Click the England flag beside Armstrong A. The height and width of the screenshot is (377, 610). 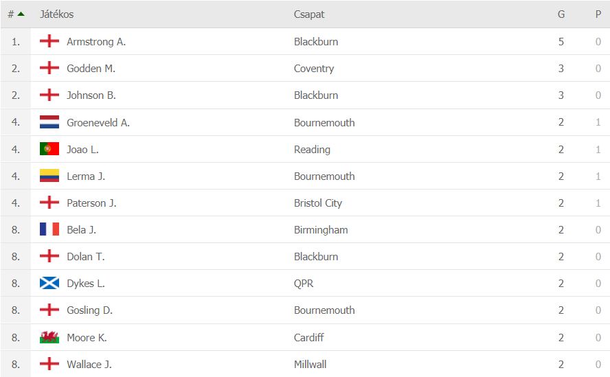49,41
